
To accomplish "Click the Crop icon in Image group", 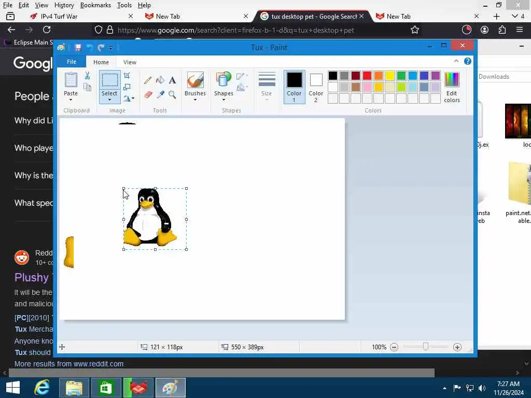I will 127,76.
